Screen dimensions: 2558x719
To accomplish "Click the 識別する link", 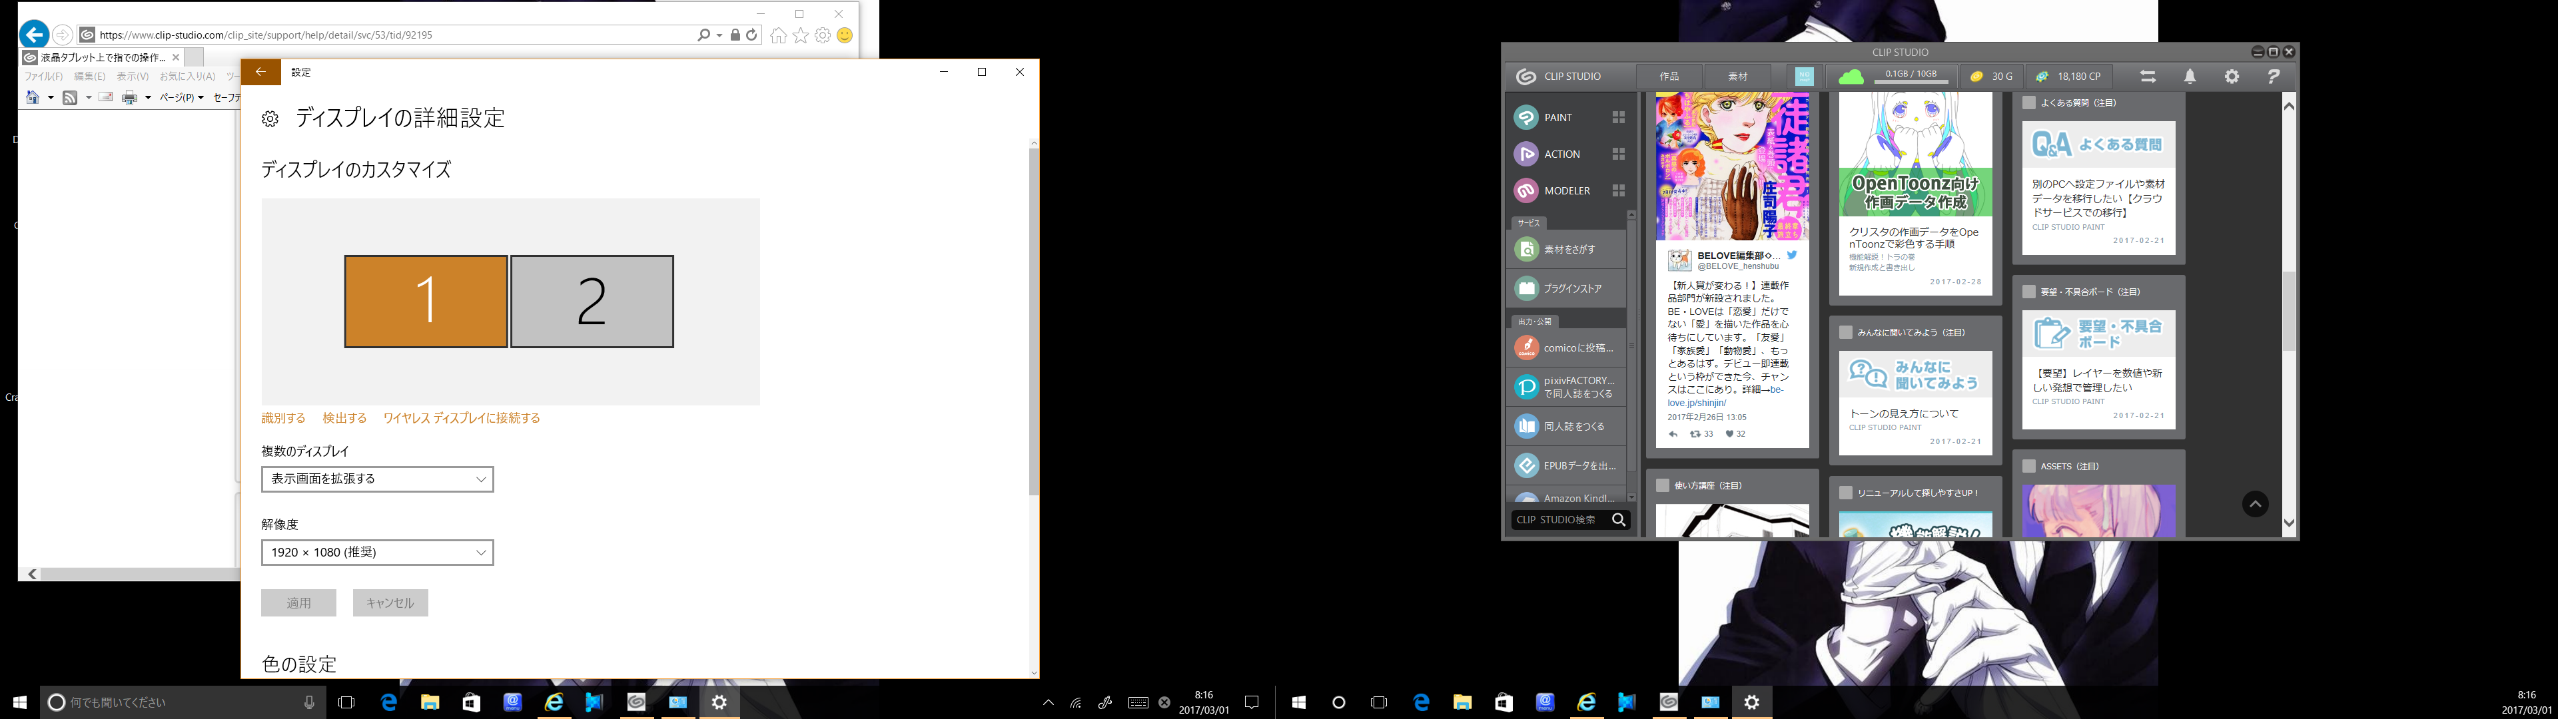I will coord(283,418).
